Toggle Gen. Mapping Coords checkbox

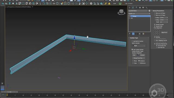[155, 40]
